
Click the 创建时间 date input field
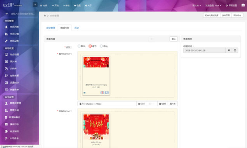pyautogui.click(x=204, y=50)
